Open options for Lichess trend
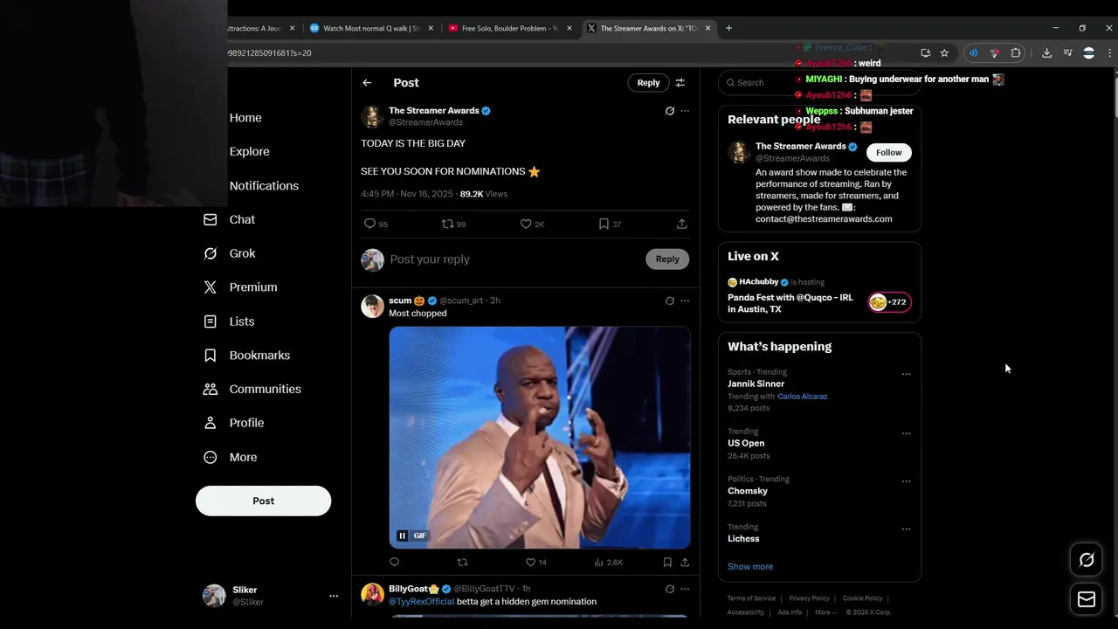This screenshot has height=629, width=1118. coord(906,529)
